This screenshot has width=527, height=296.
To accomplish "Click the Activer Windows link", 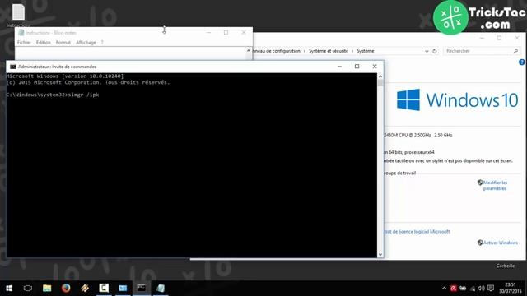I will (x=500, y=243).
